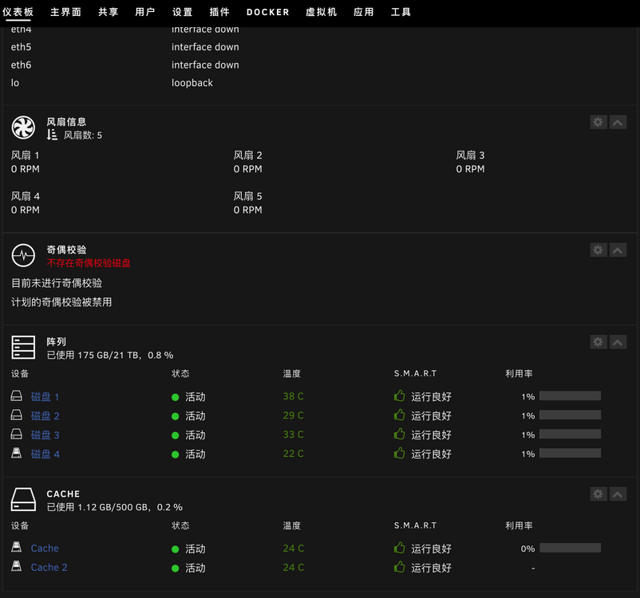Click the green status dot for 磁盘 4
Screen dimensions: 640x598
tap(175, 454)
